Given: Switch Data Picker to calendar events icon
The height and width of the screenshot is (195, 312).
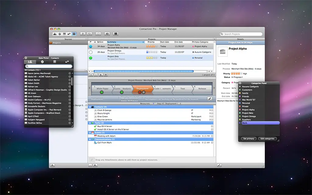Looking at the screenshot, I should tap(55, 62).
